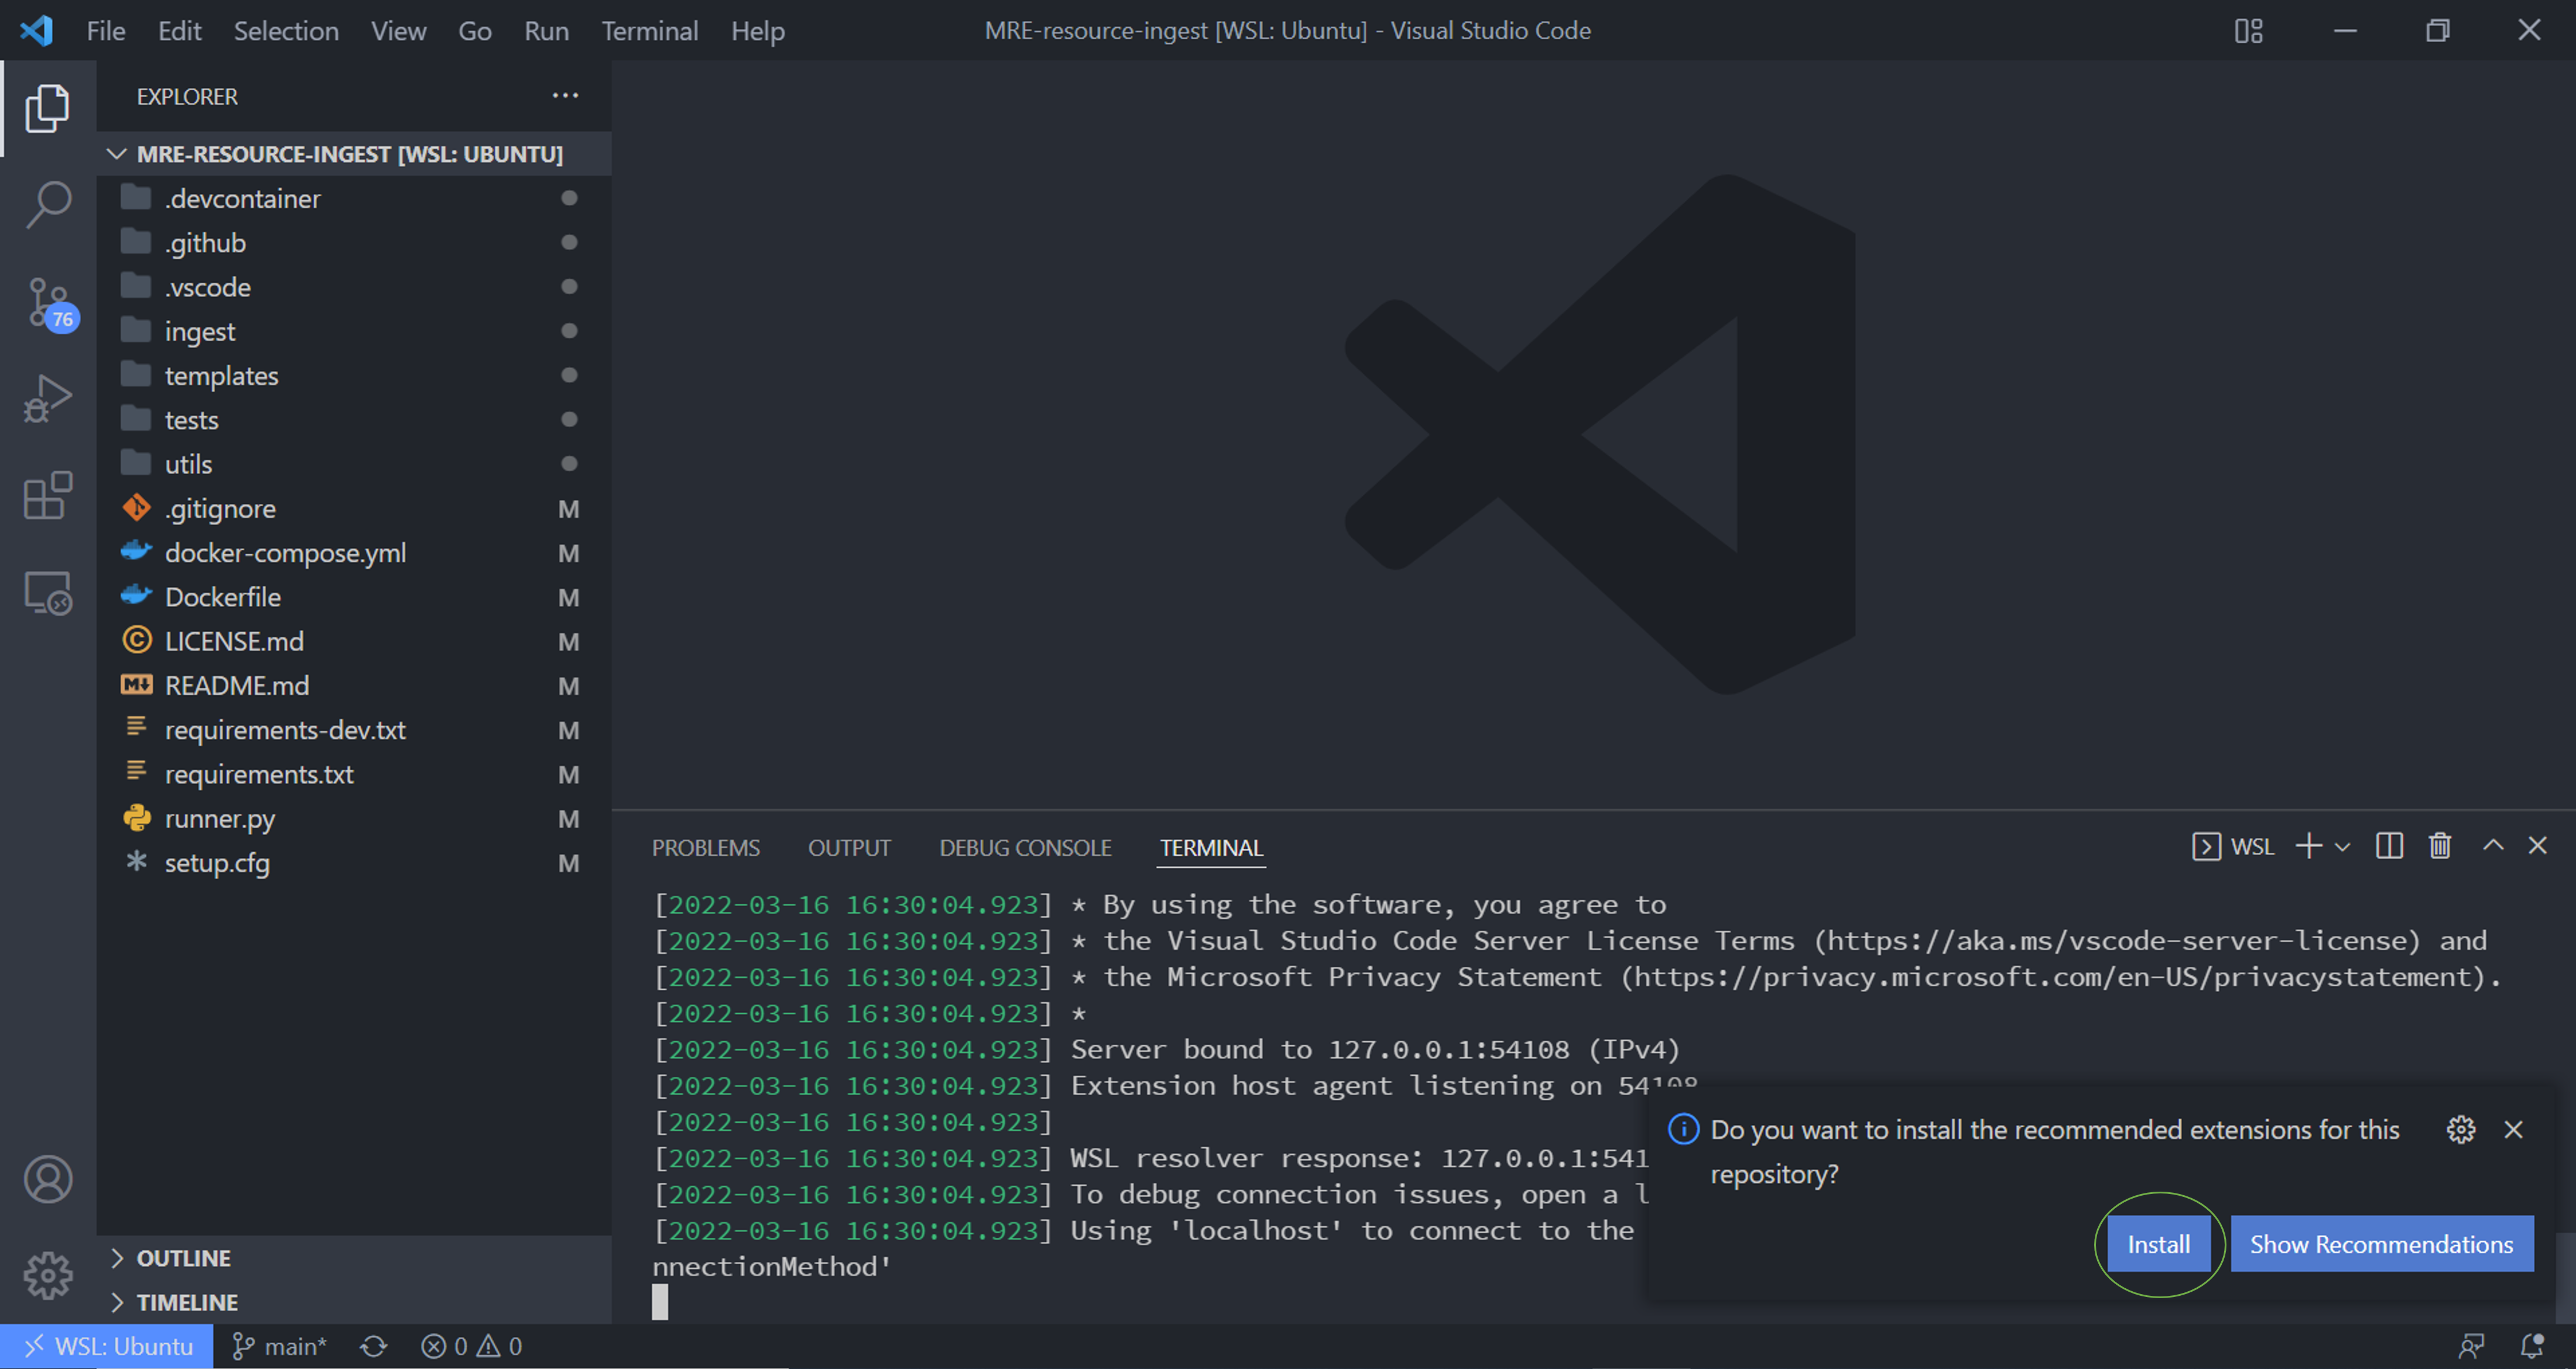
Task: Open requirements.txt file
Action: (x=354, y=774)
